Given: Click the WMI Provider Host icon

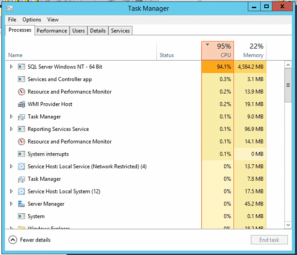Looking at the screenshot, I should [21, 104].
